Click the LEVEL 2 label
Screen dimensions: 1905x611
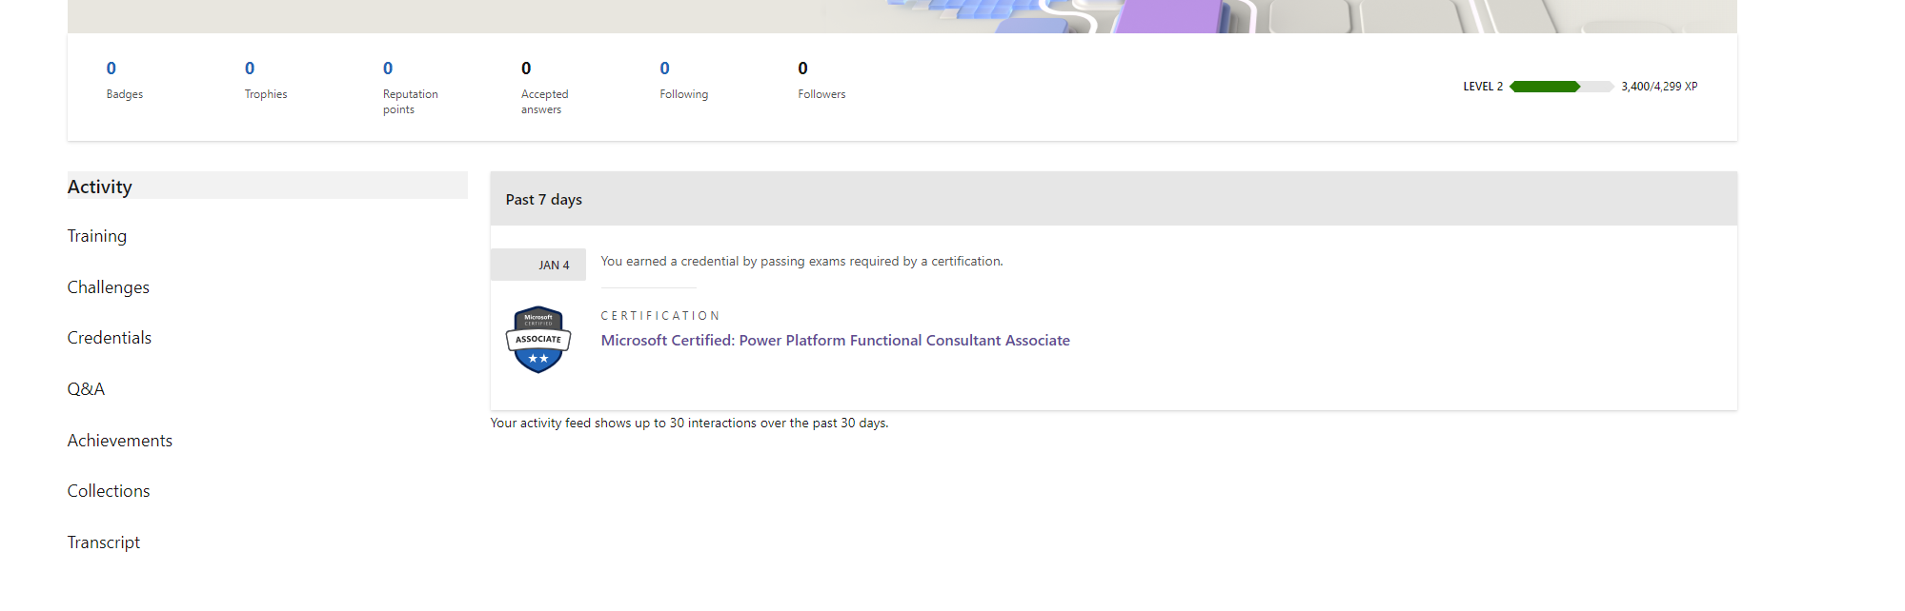1483,87
